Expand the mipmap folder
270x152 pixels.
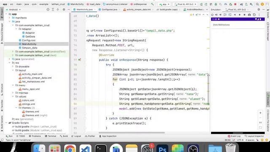(x=13, y=93)
